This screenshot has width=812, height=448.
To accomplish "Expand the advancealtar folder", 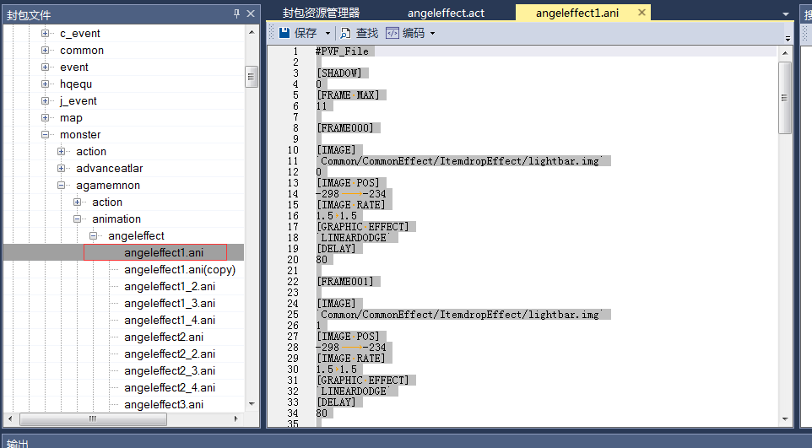I will [x=62, y=169].
